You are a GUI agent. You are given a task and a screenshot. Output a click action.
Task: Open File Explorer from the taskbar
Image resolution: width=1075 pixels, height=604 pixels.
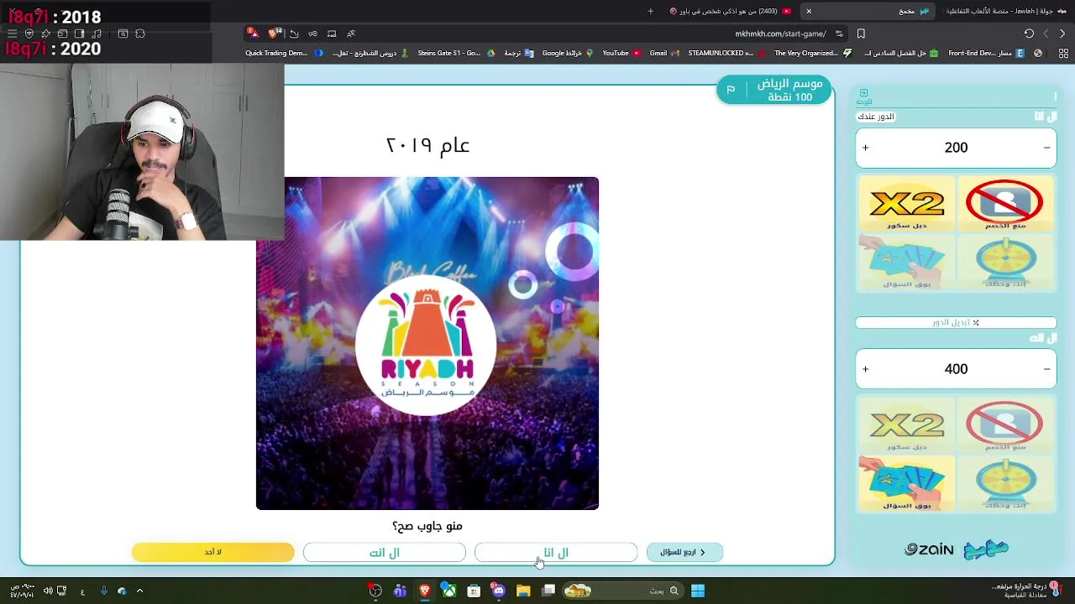(523, 591)
